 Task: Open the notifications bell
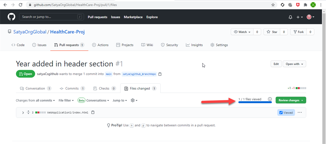(x=290, y=17)
